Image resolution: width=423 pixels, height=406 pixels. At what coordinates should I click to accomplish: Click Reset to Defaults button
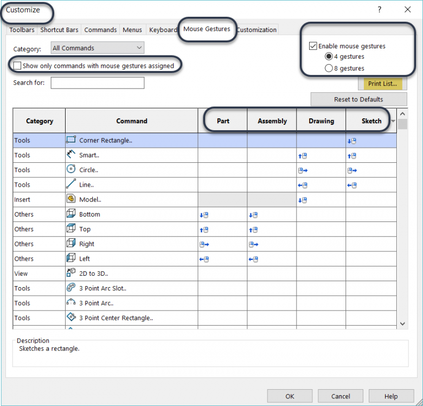coord(358,99)
